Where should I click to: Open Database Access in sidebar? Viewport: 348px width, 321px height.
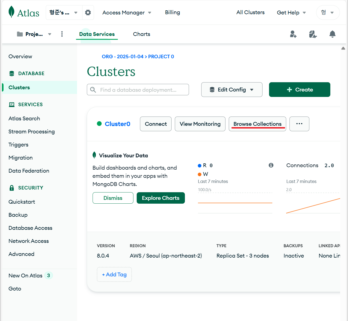[30, 228]
